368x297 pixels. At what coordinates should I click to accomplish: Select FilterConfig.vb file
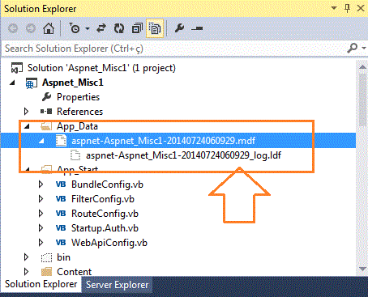[103, 199]
